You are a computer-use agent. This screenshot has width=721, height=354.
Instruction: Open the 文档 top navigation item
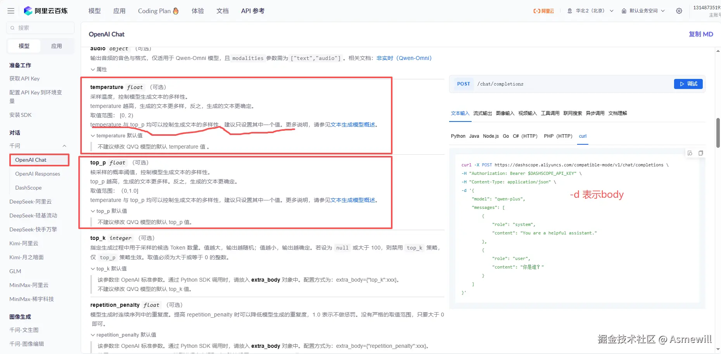(223, 11)
